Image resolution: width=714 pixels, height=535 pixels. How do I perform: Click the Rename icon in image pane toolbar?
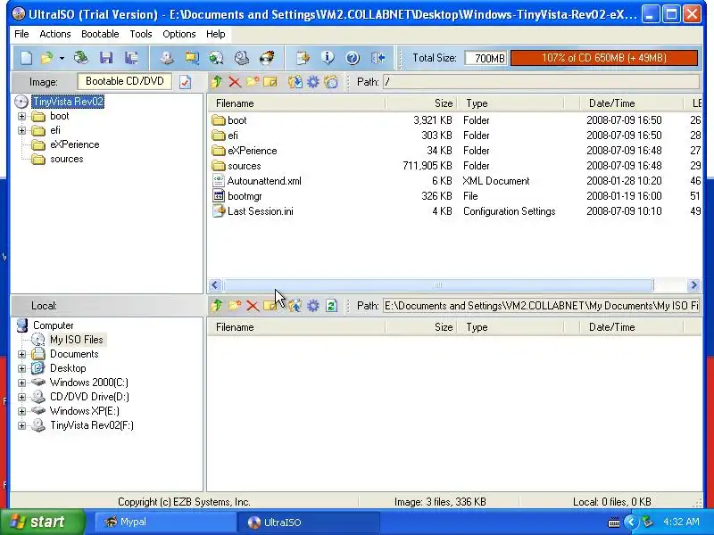click(270, 82)
